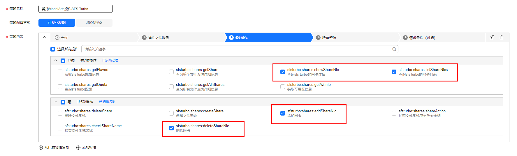The width and height of the screenshot is (517, 156).
Task: Switch to JSON视图 tab
Action: (94, 23)
